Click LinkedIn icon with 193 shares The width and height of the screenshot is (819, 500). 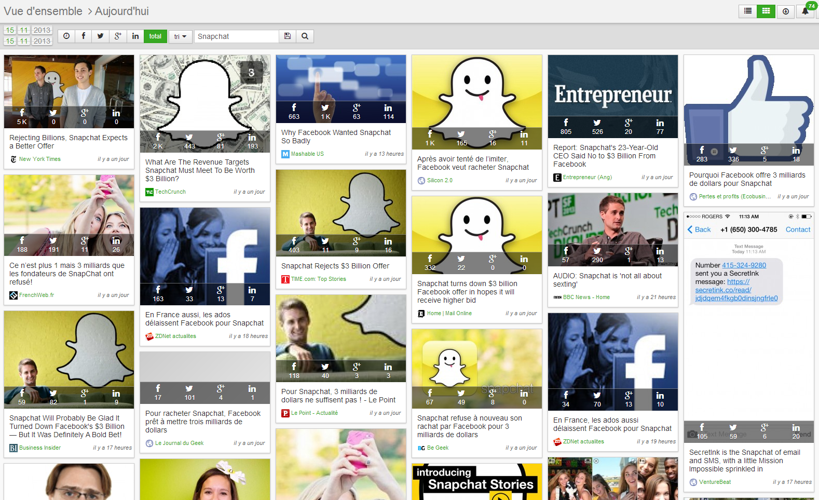click(x=252, y=138)
